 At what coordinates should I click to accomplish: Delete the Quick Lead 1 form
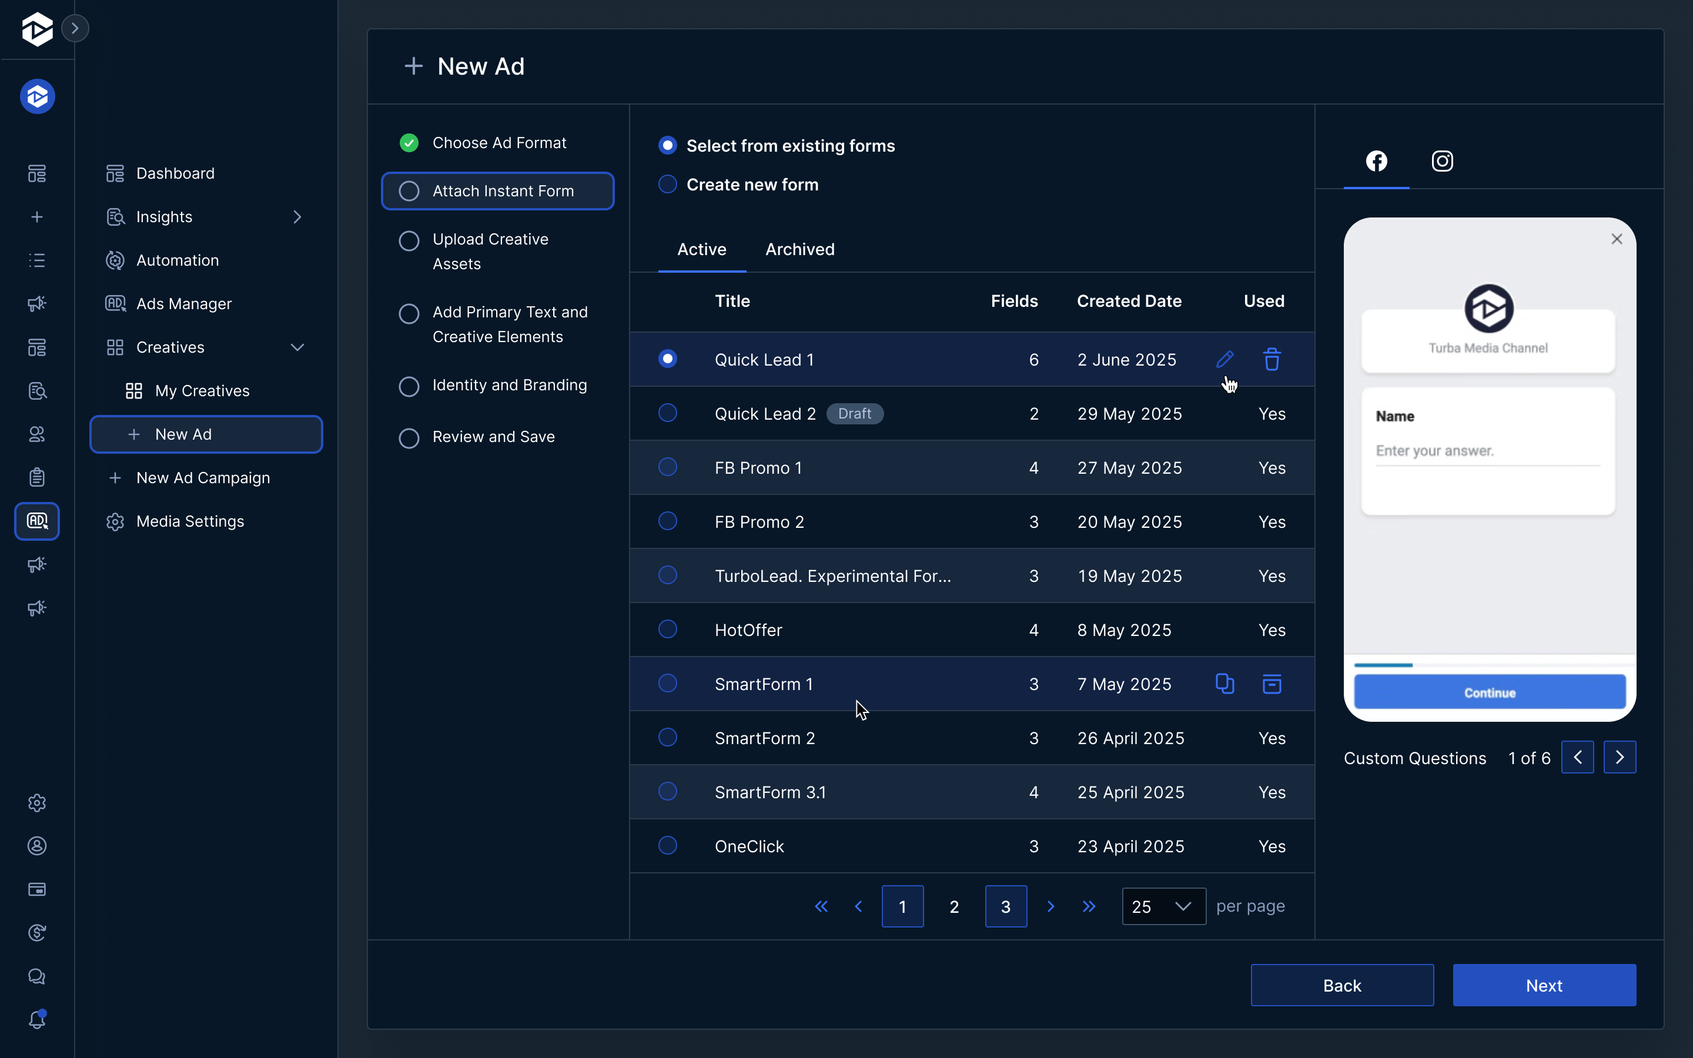pyautogui.click(x=1272, y=359)
